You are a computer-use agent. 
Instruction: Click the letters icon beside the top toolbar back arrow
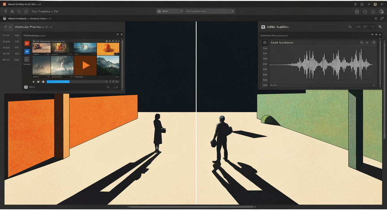(12, 11)
